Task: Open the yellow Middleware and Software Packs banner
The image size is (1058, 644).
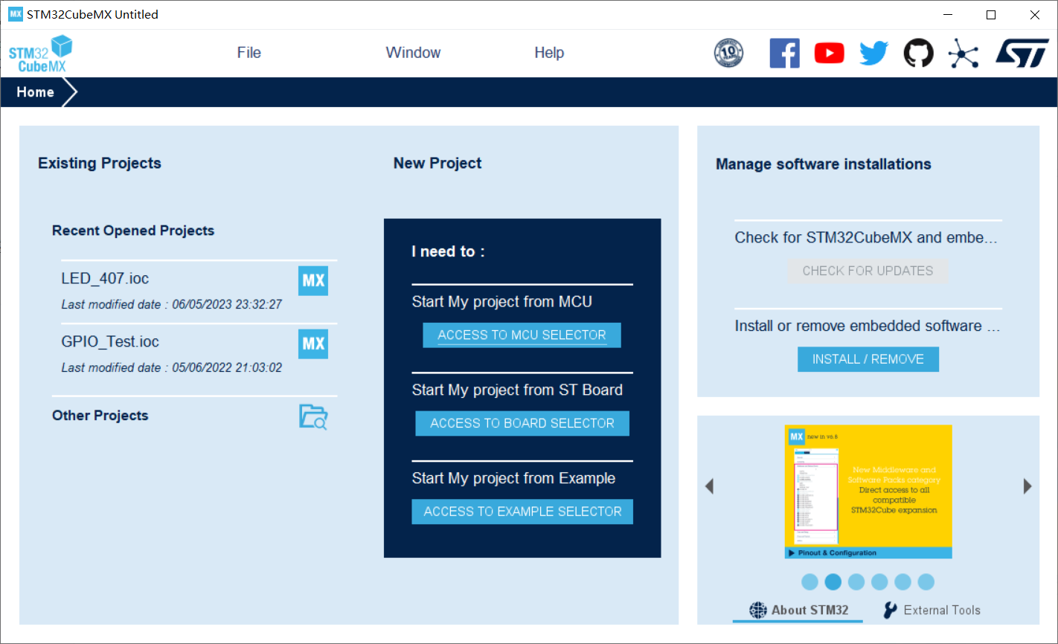Action: [868, 492]
